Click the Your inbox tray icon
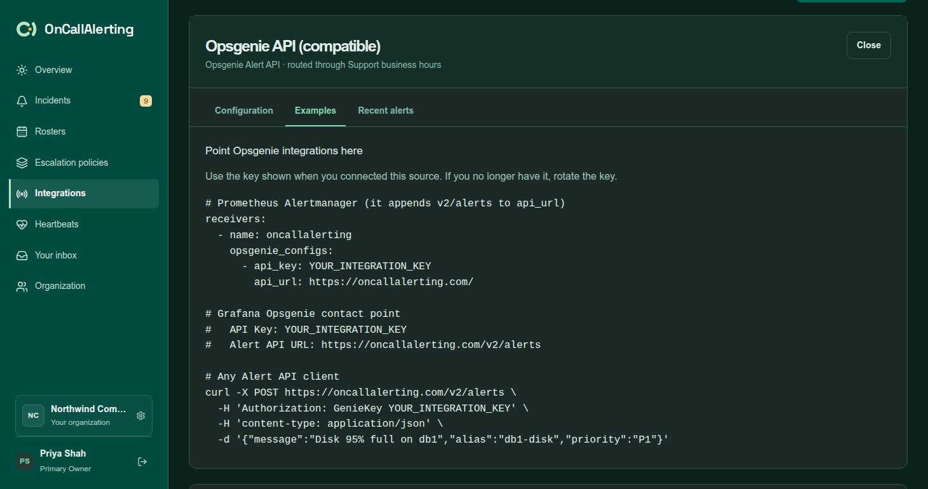 tap(22, 255)
